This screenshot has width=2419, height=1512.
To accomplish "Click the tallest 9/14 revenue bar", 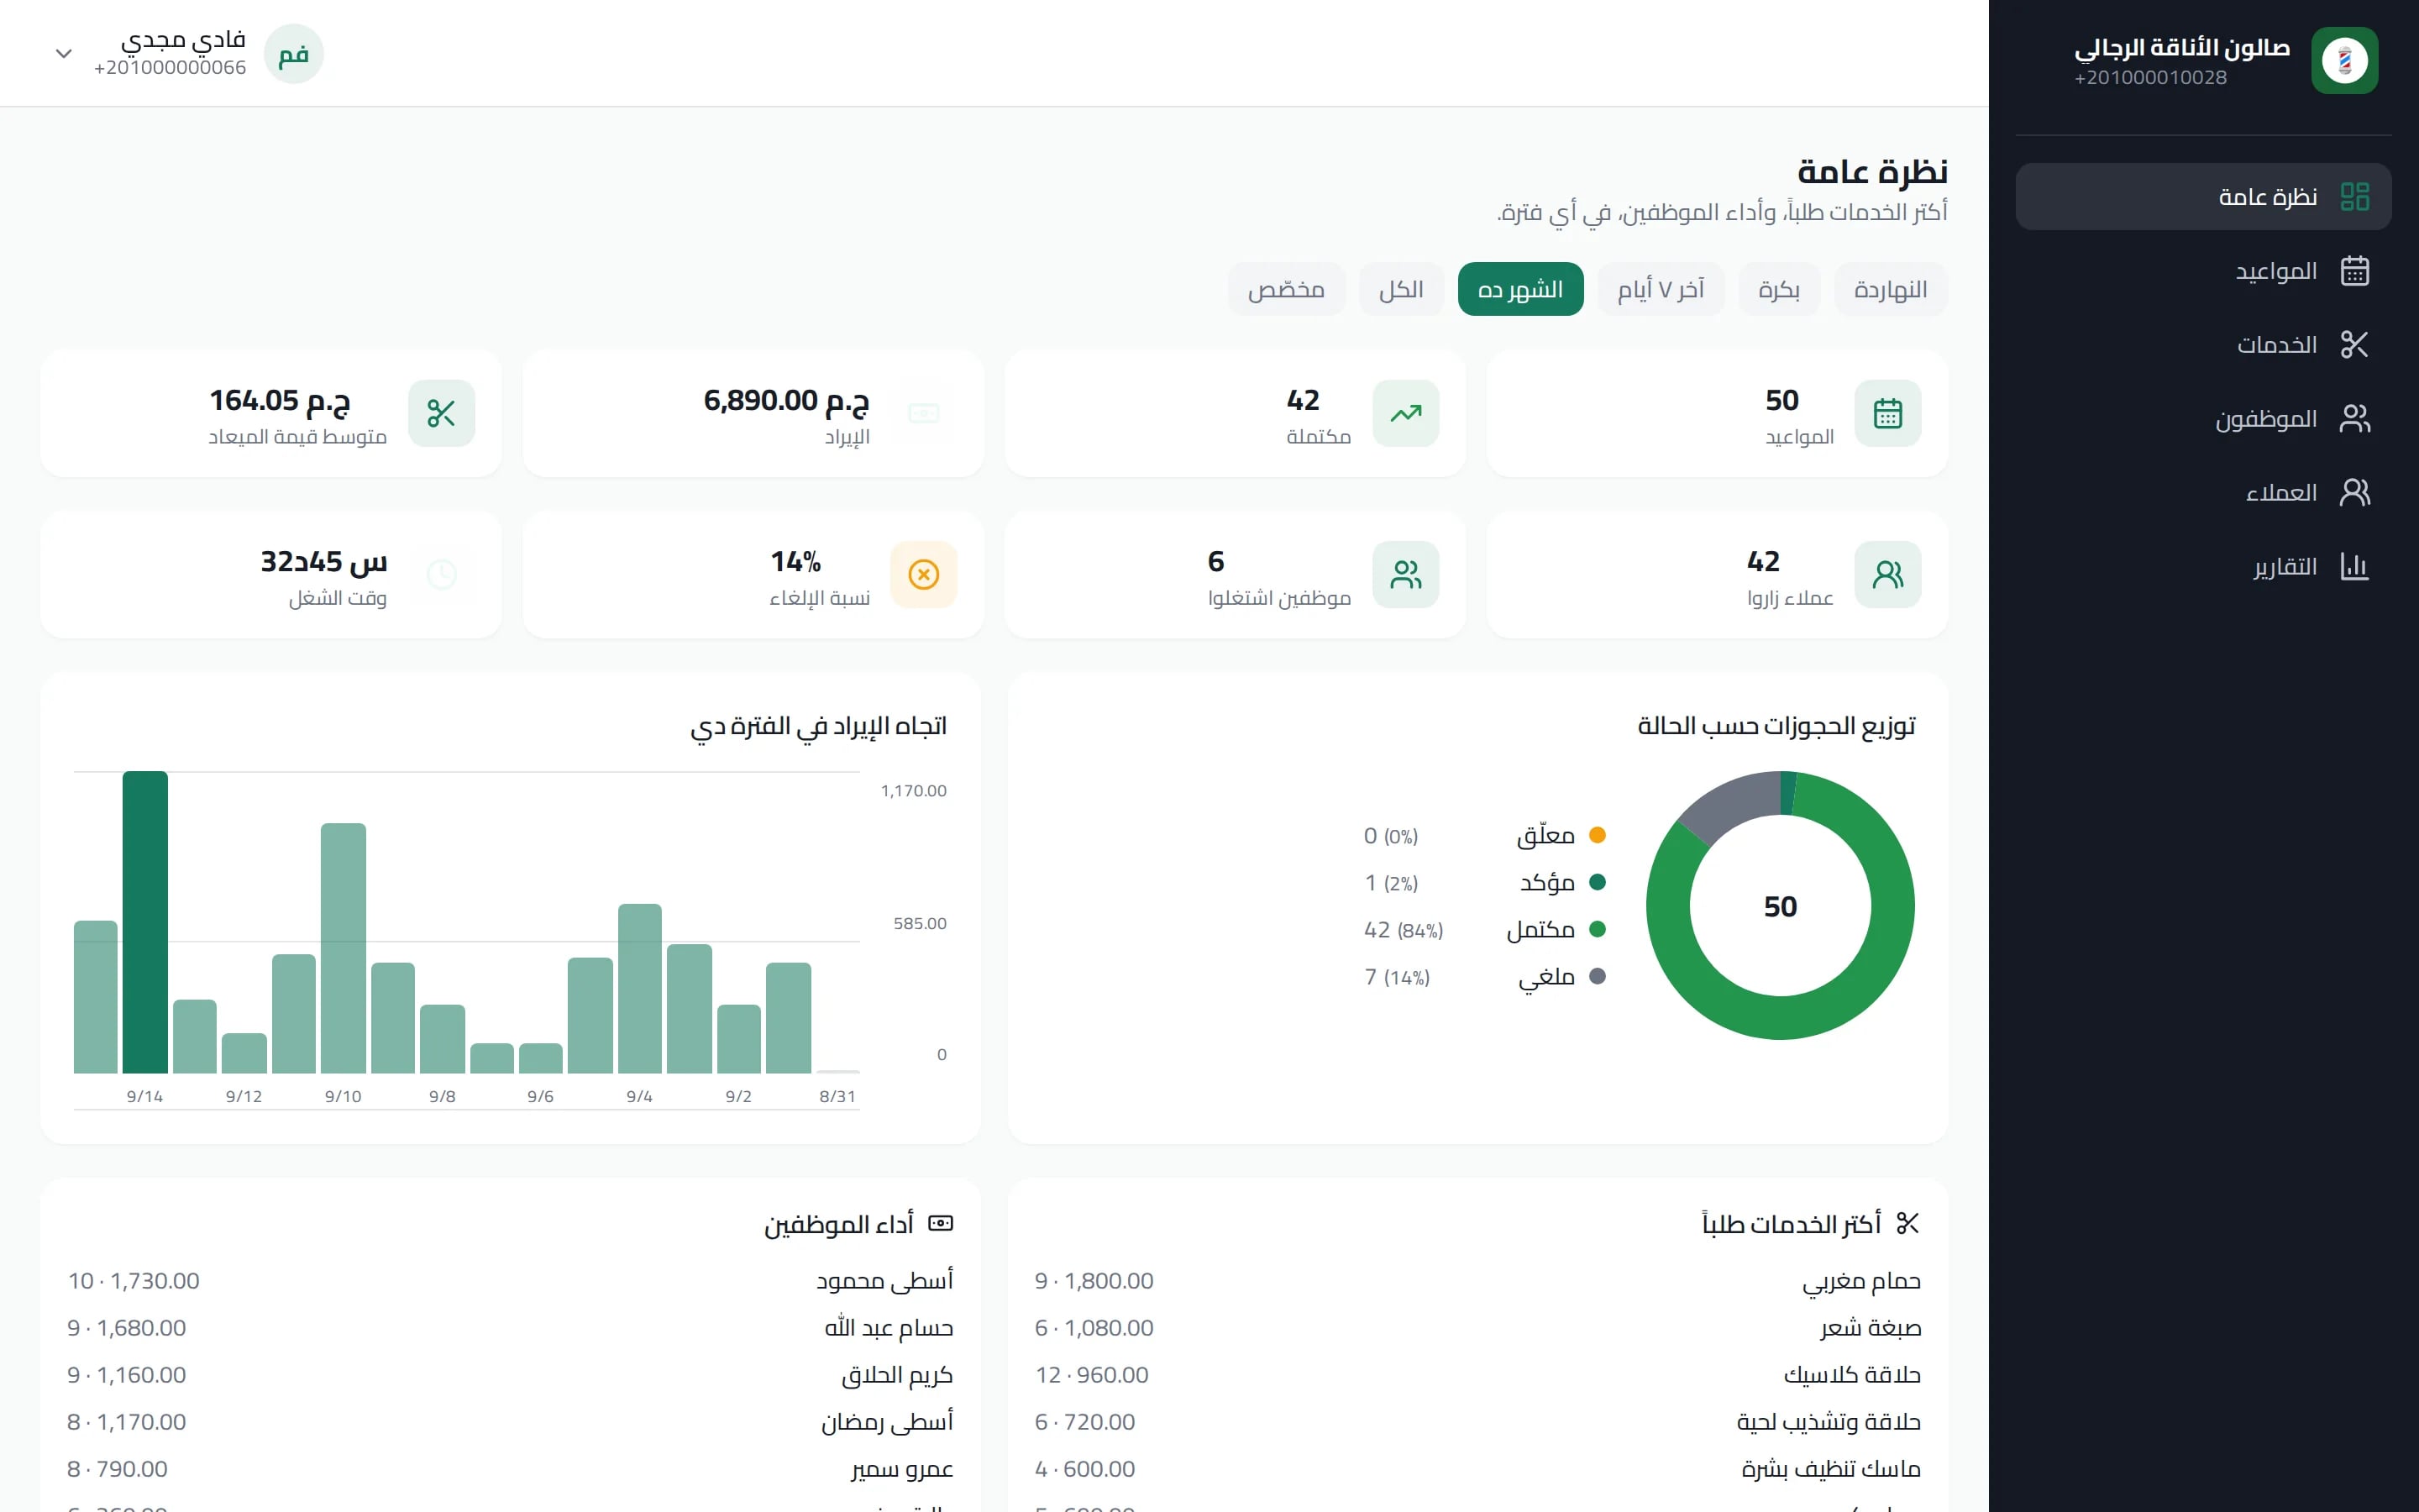I will coord(145,922).
